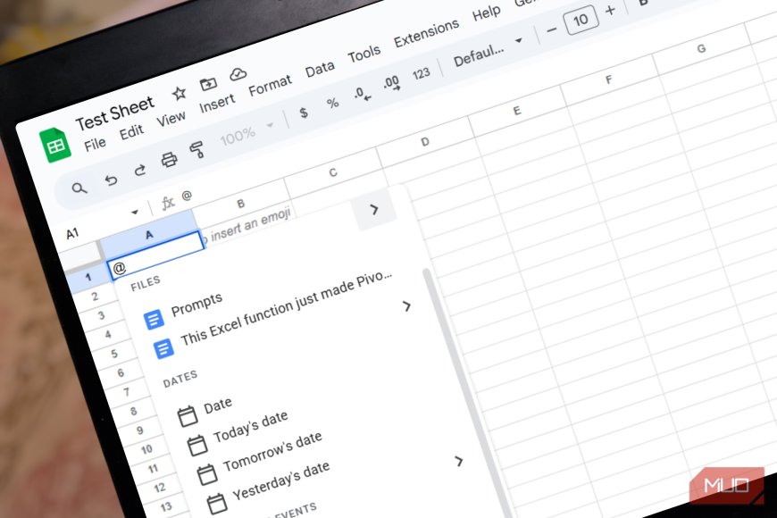Image resolution: width=777 pixels, height=518 pixels.
Task: Click the search icon in the toolbar
Action: coord(80,189)
